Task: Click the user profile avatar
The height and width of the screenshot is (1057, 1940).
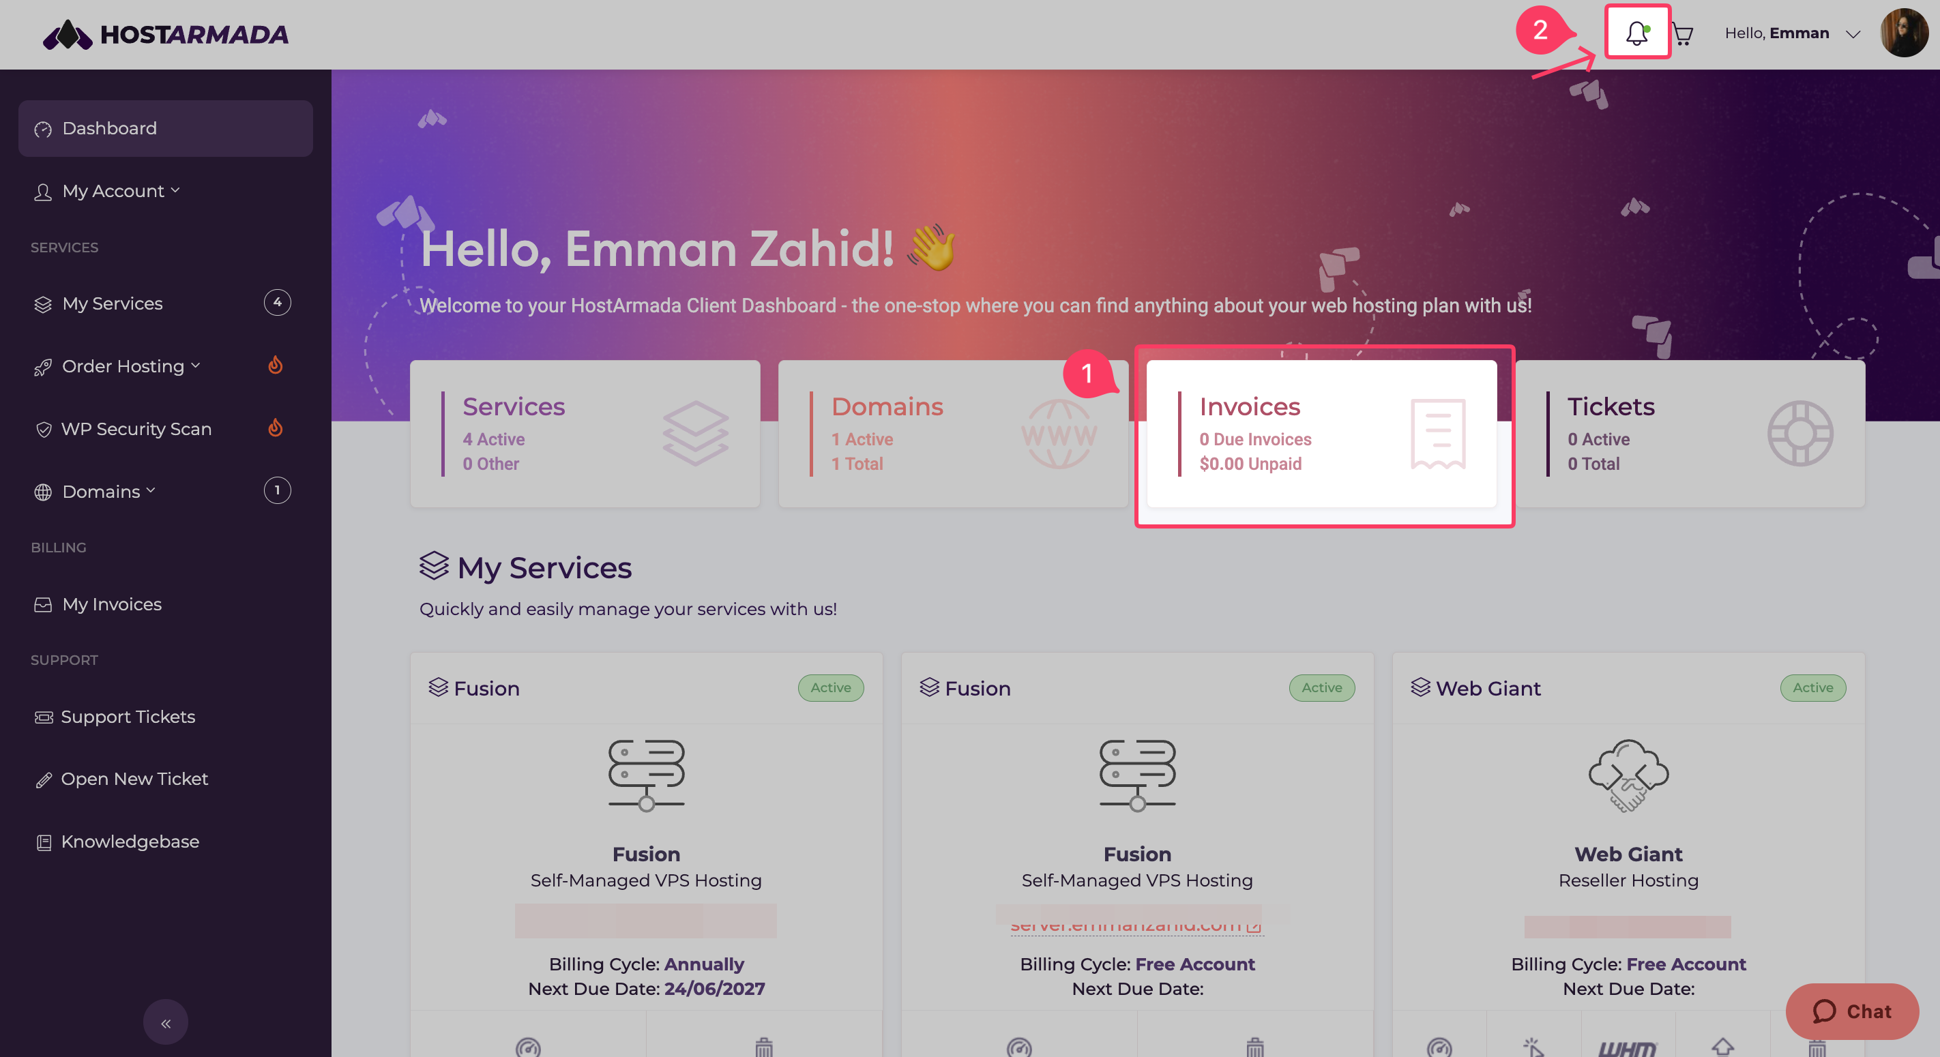Action: tap(1903, 33)
